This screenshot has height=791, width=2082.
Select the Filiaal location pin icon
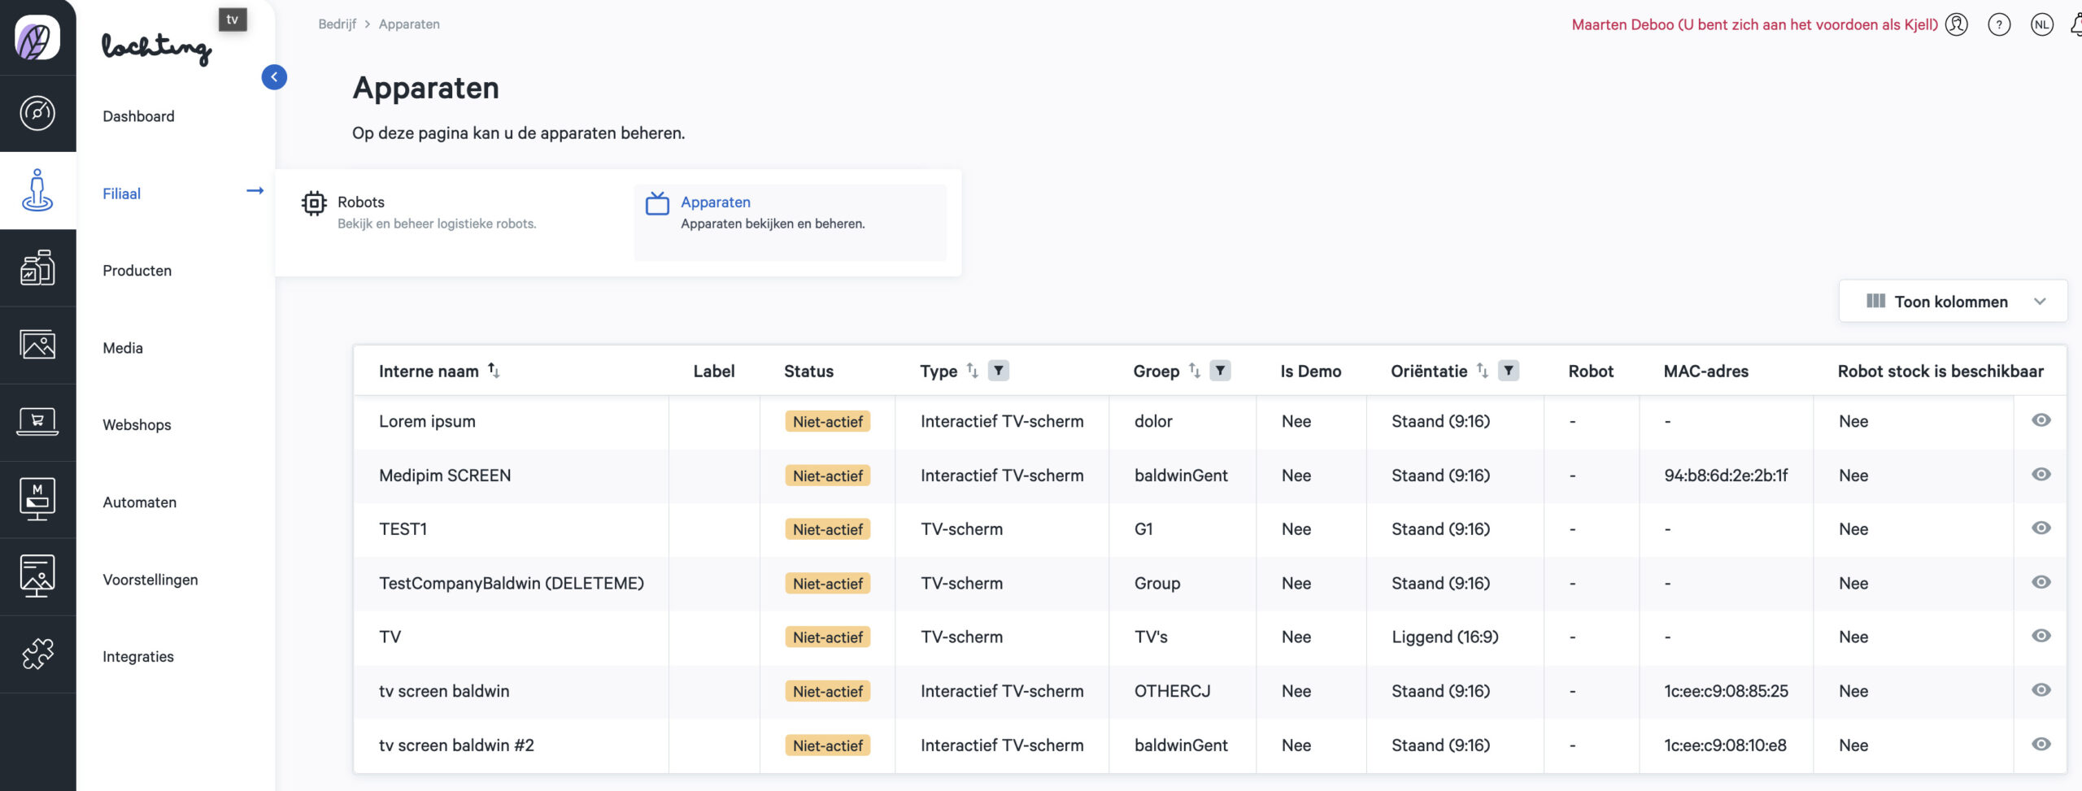coord(37,190)
